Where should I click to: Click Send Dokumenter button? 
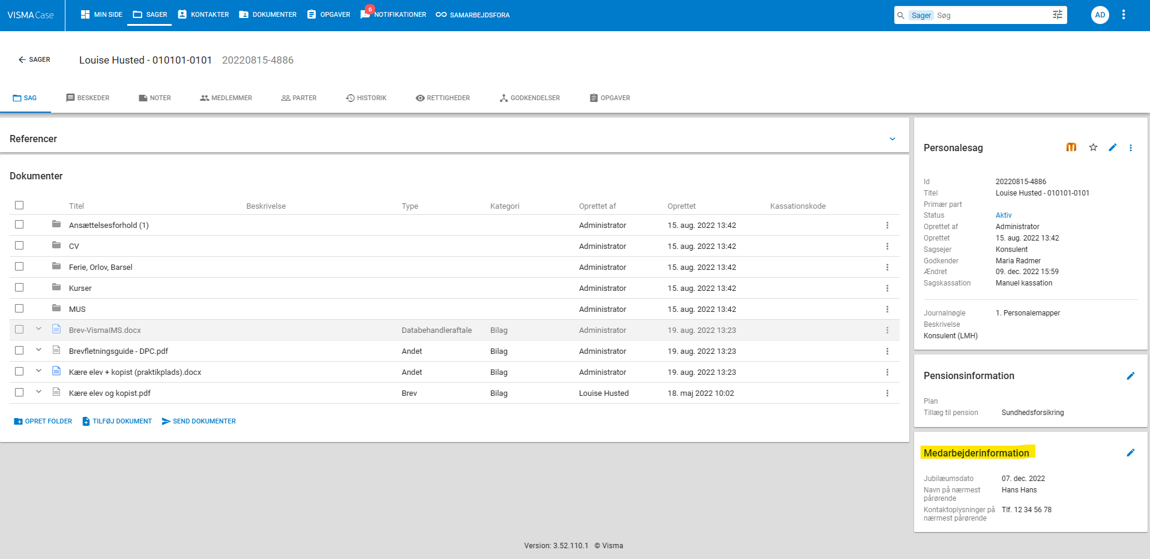[199, 422]
